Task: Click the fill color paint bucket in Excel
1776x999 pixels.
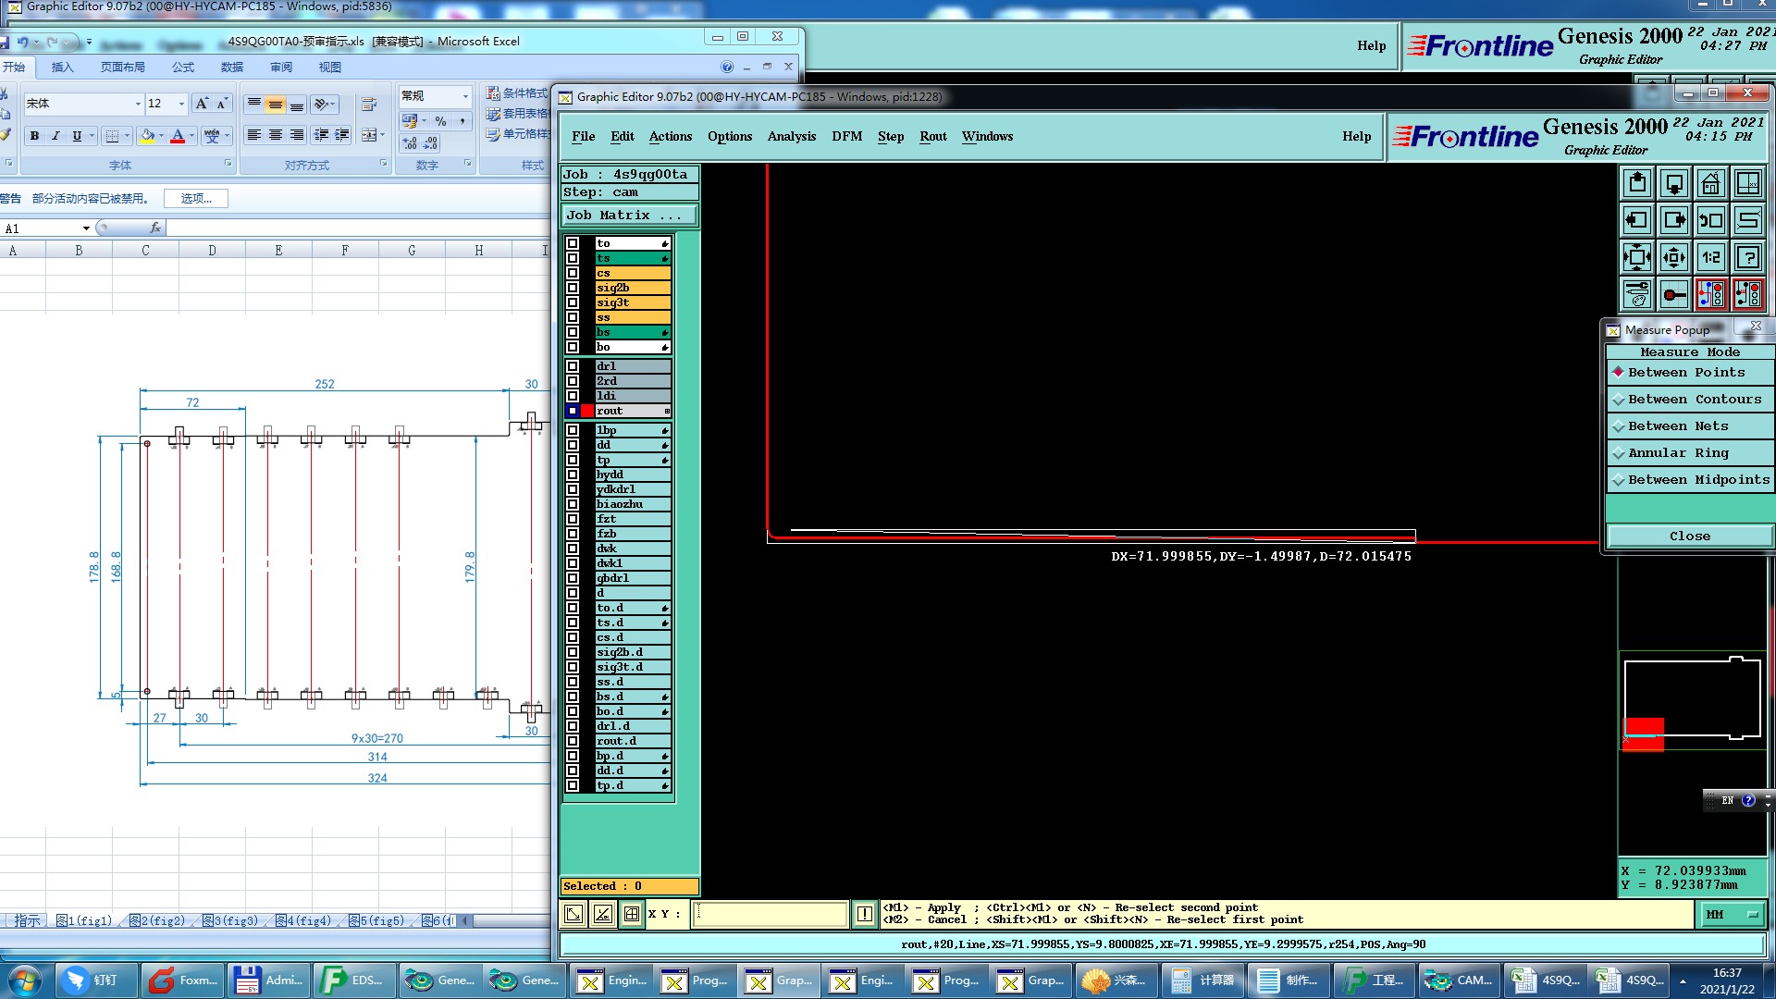Action: click(147, 136)
